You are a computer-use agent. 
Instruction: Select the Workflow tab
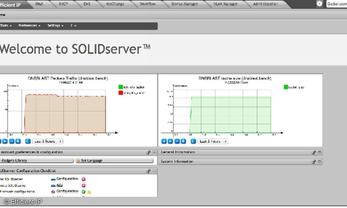click(x=147, y=4)
